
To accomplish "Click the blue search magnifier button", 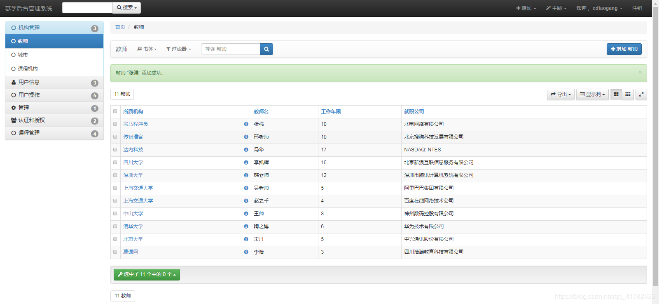I will pyautogui.click(x=266, y=49).
